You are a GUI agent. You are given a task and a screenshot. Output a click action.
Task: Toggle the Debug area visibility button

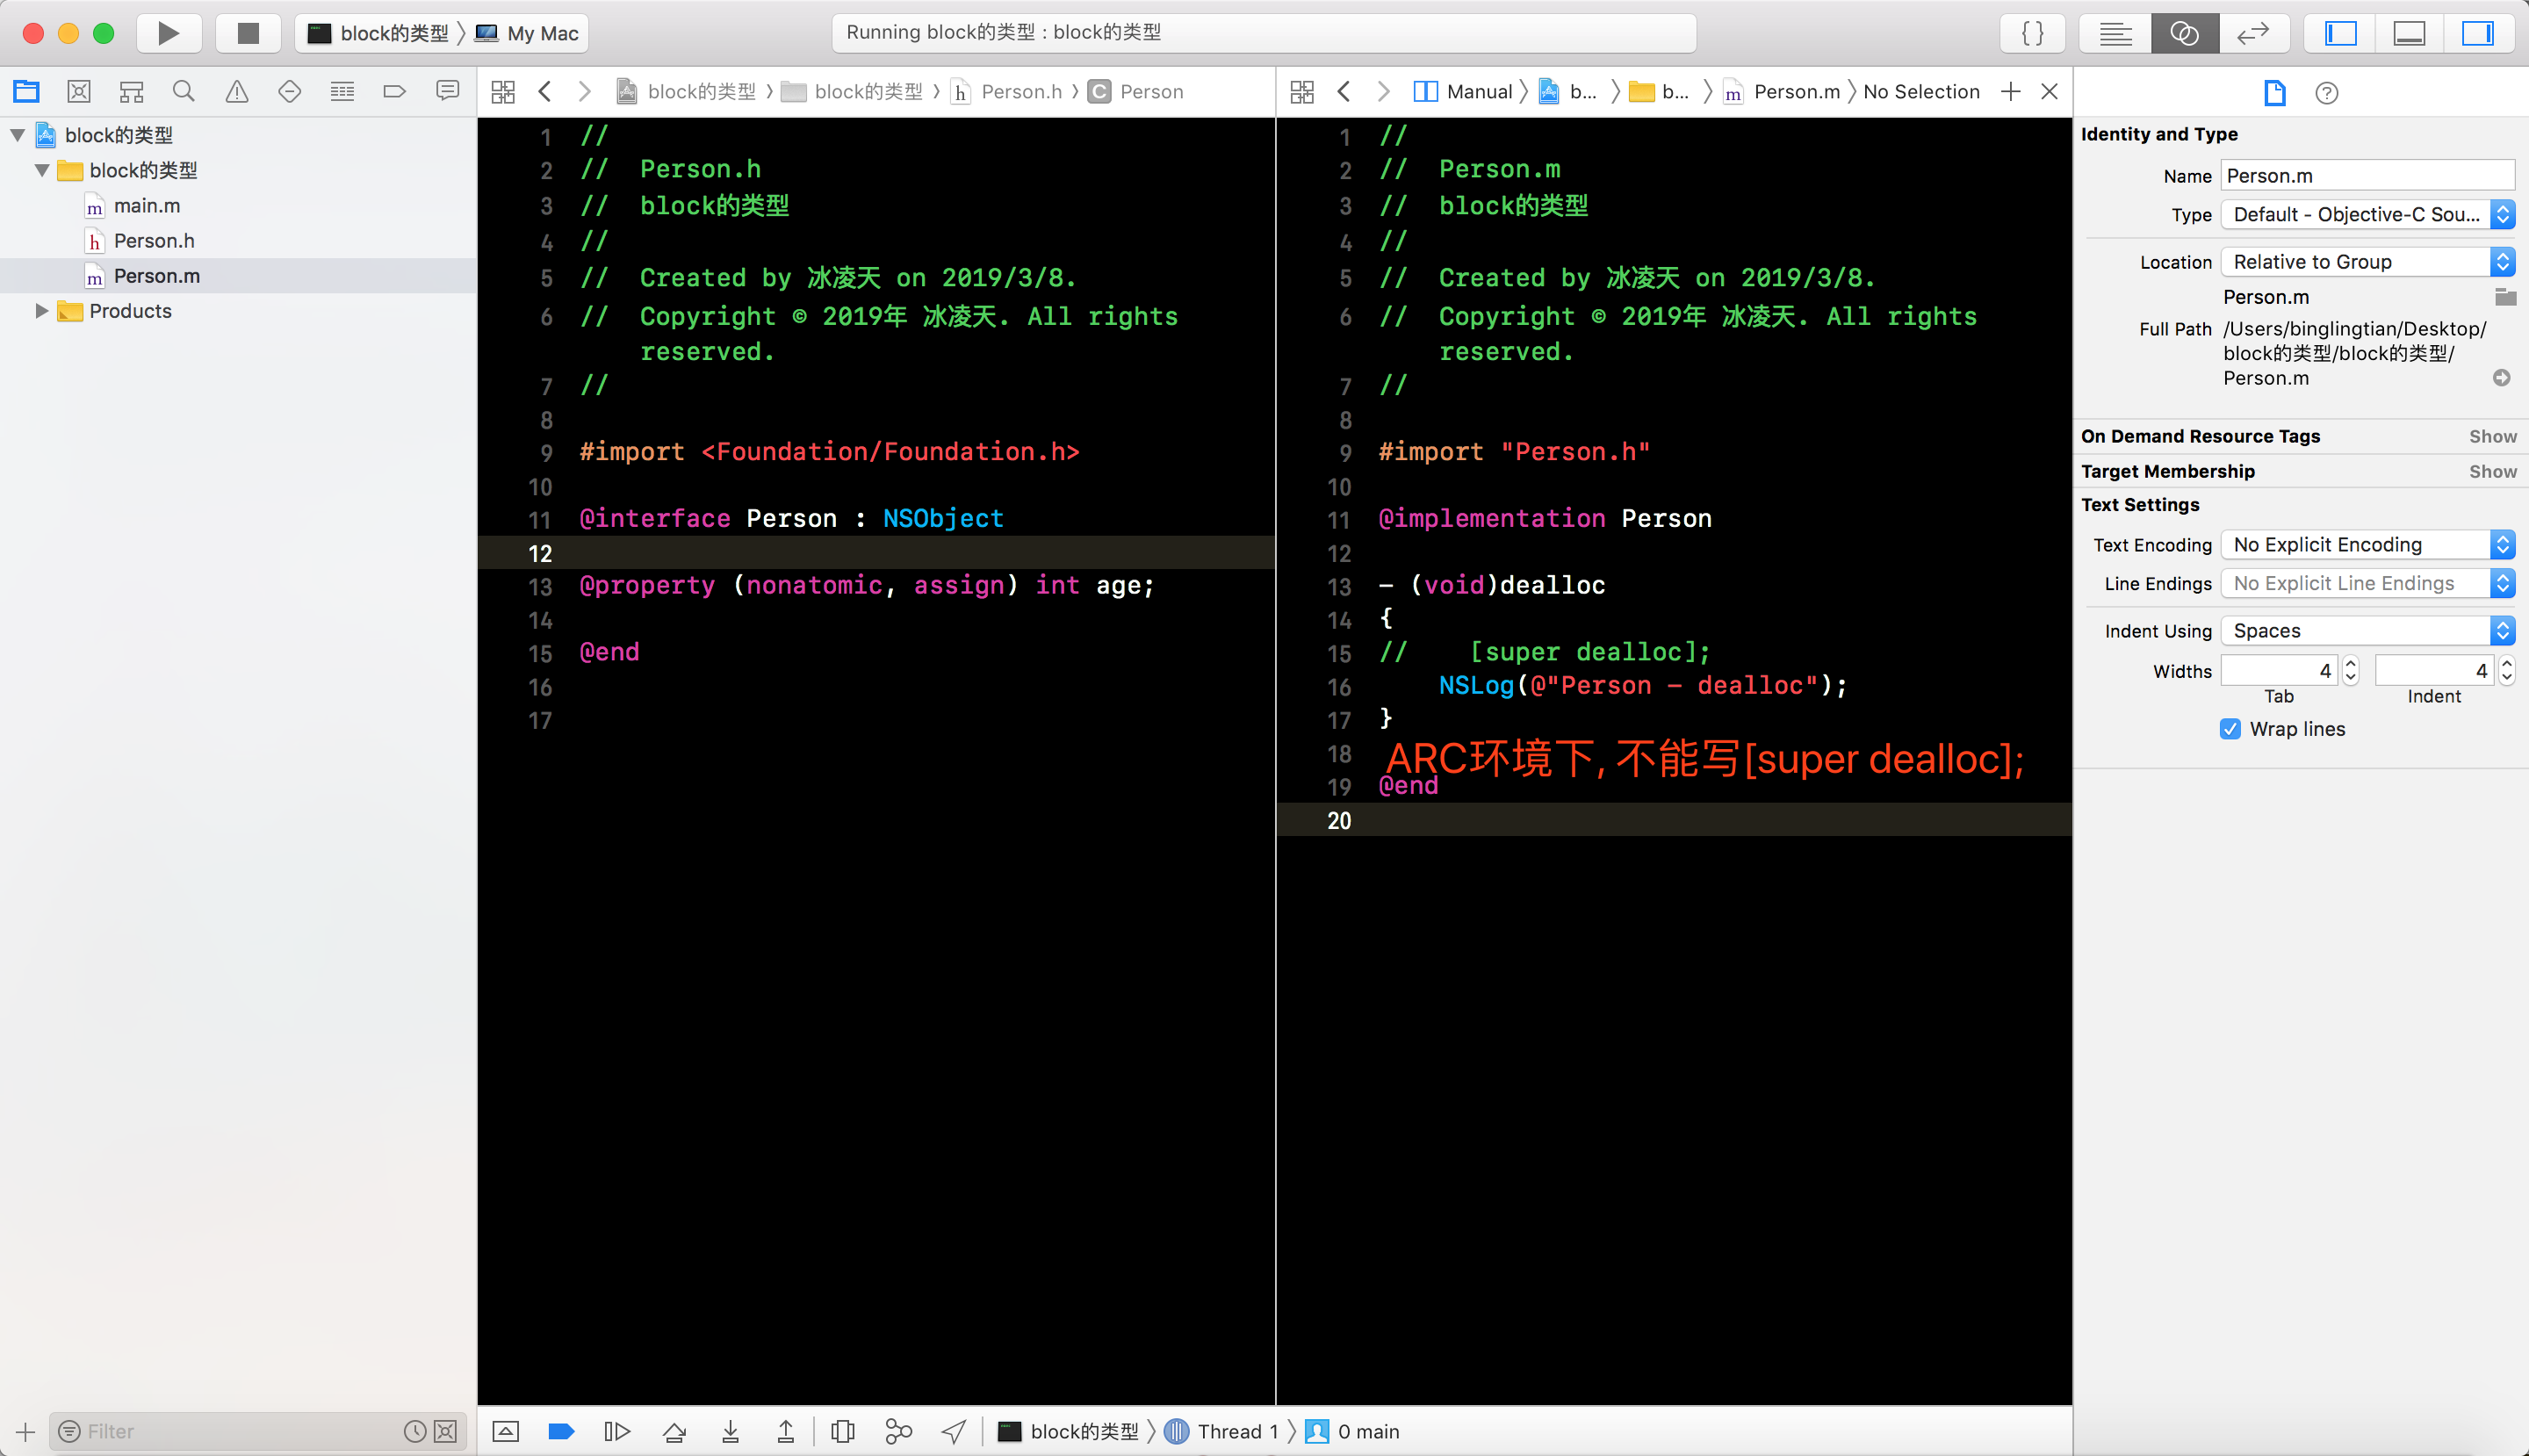(x=2409, y=33)
